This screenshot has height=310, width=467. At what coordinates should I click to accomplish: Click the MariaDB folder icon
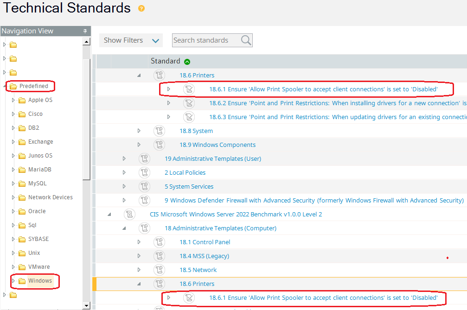click(22, 170)
